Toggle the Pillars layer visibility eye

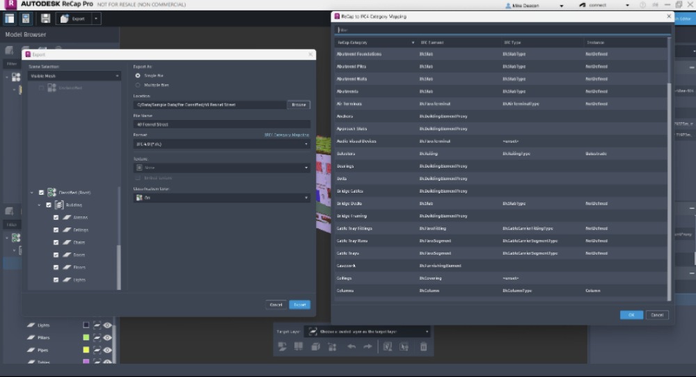click(107, 337)
